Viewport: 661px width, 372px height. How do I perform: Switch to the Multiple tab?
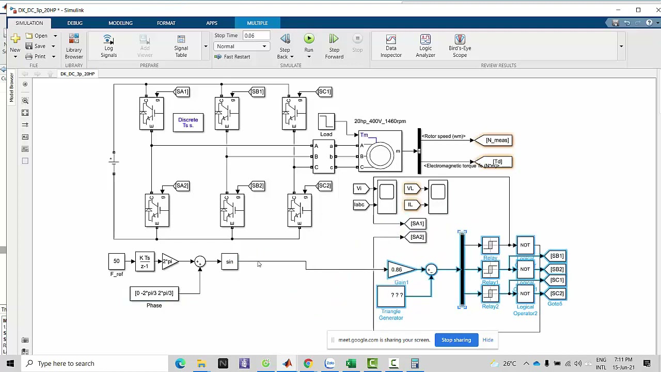(257, 23)
